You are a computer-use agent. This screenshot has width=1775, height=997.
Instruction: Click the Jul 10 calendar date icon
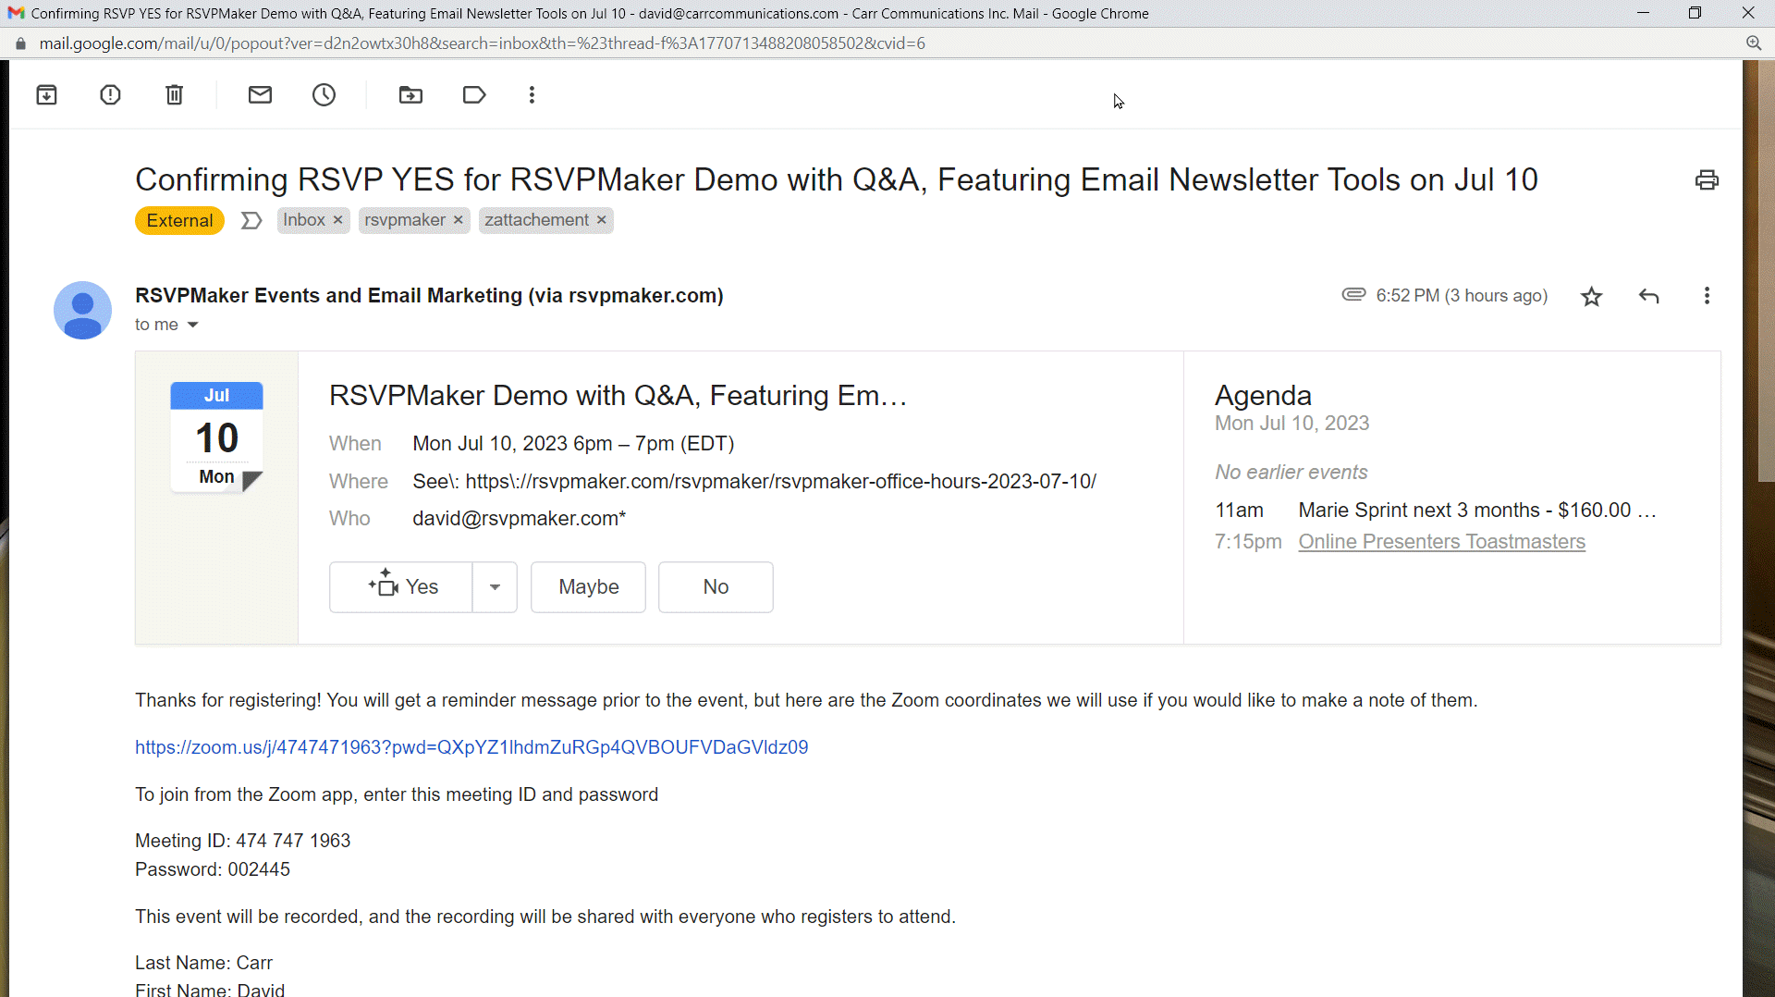tap(216, 437)
